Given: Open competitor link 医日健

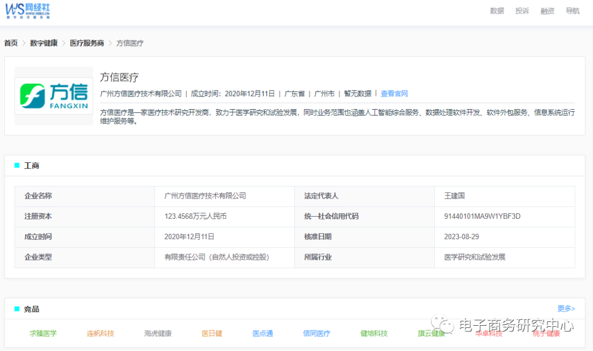Looking at the screenshot, I should click(x=211, y=333).
